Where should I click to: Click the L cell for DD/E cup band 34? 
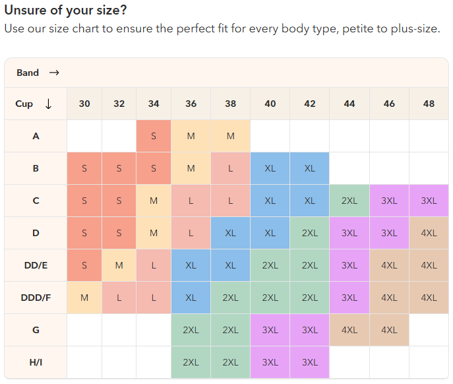[x=154, y=265]
